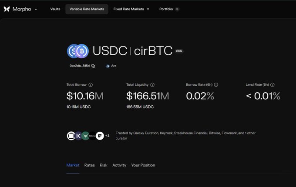
Task: Show Total Liquidity info tooltip
Action: 152,85
